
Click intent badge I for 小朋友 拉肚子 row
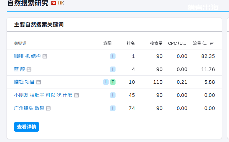coord(113,95)
